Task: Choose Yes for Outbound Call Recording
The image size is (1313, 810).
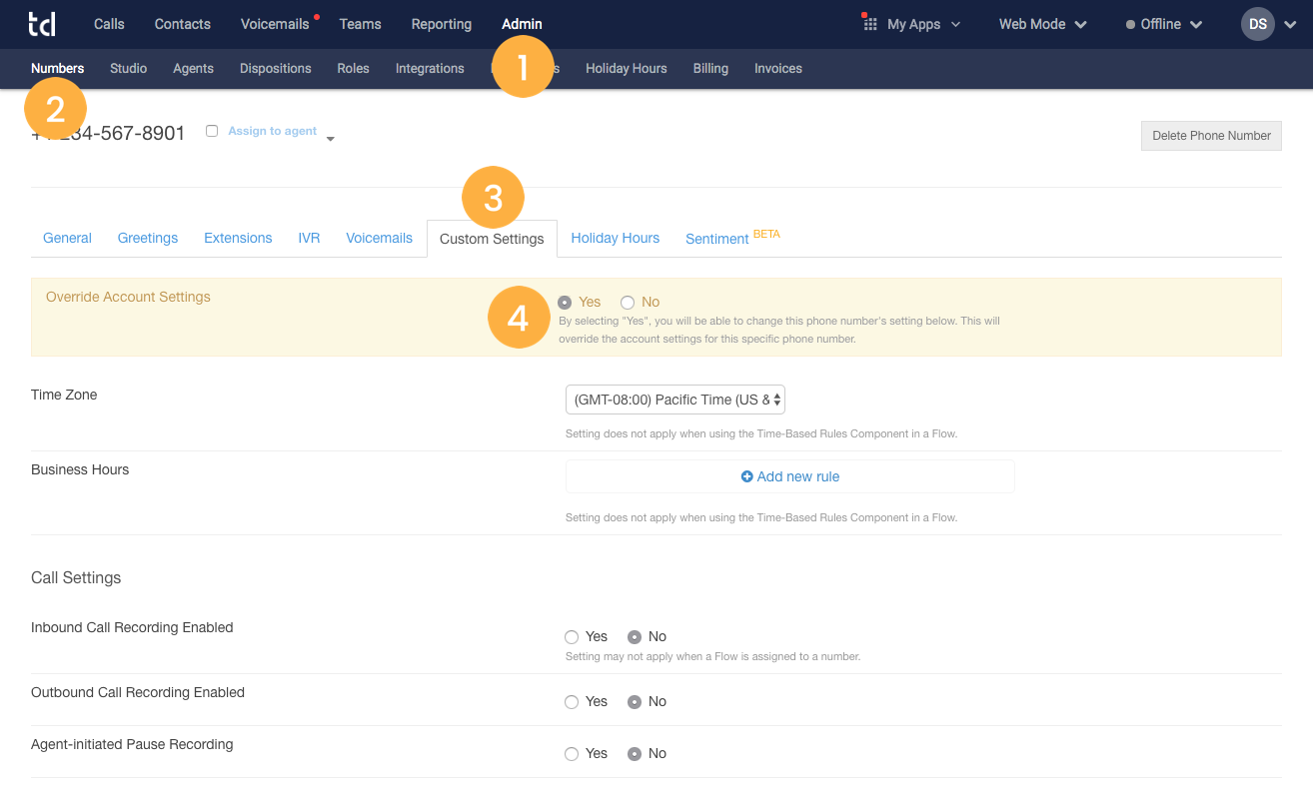Action: point(572,702)
